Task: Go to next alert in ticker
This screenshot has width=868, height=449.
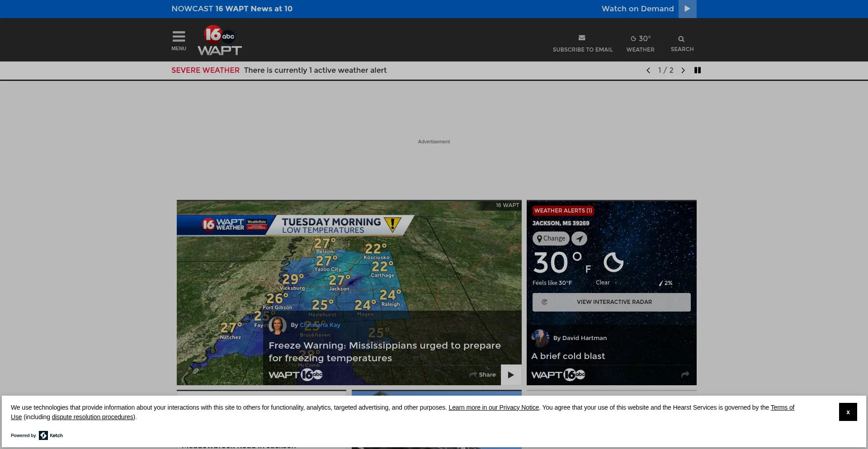Action: tap(683, 71)
